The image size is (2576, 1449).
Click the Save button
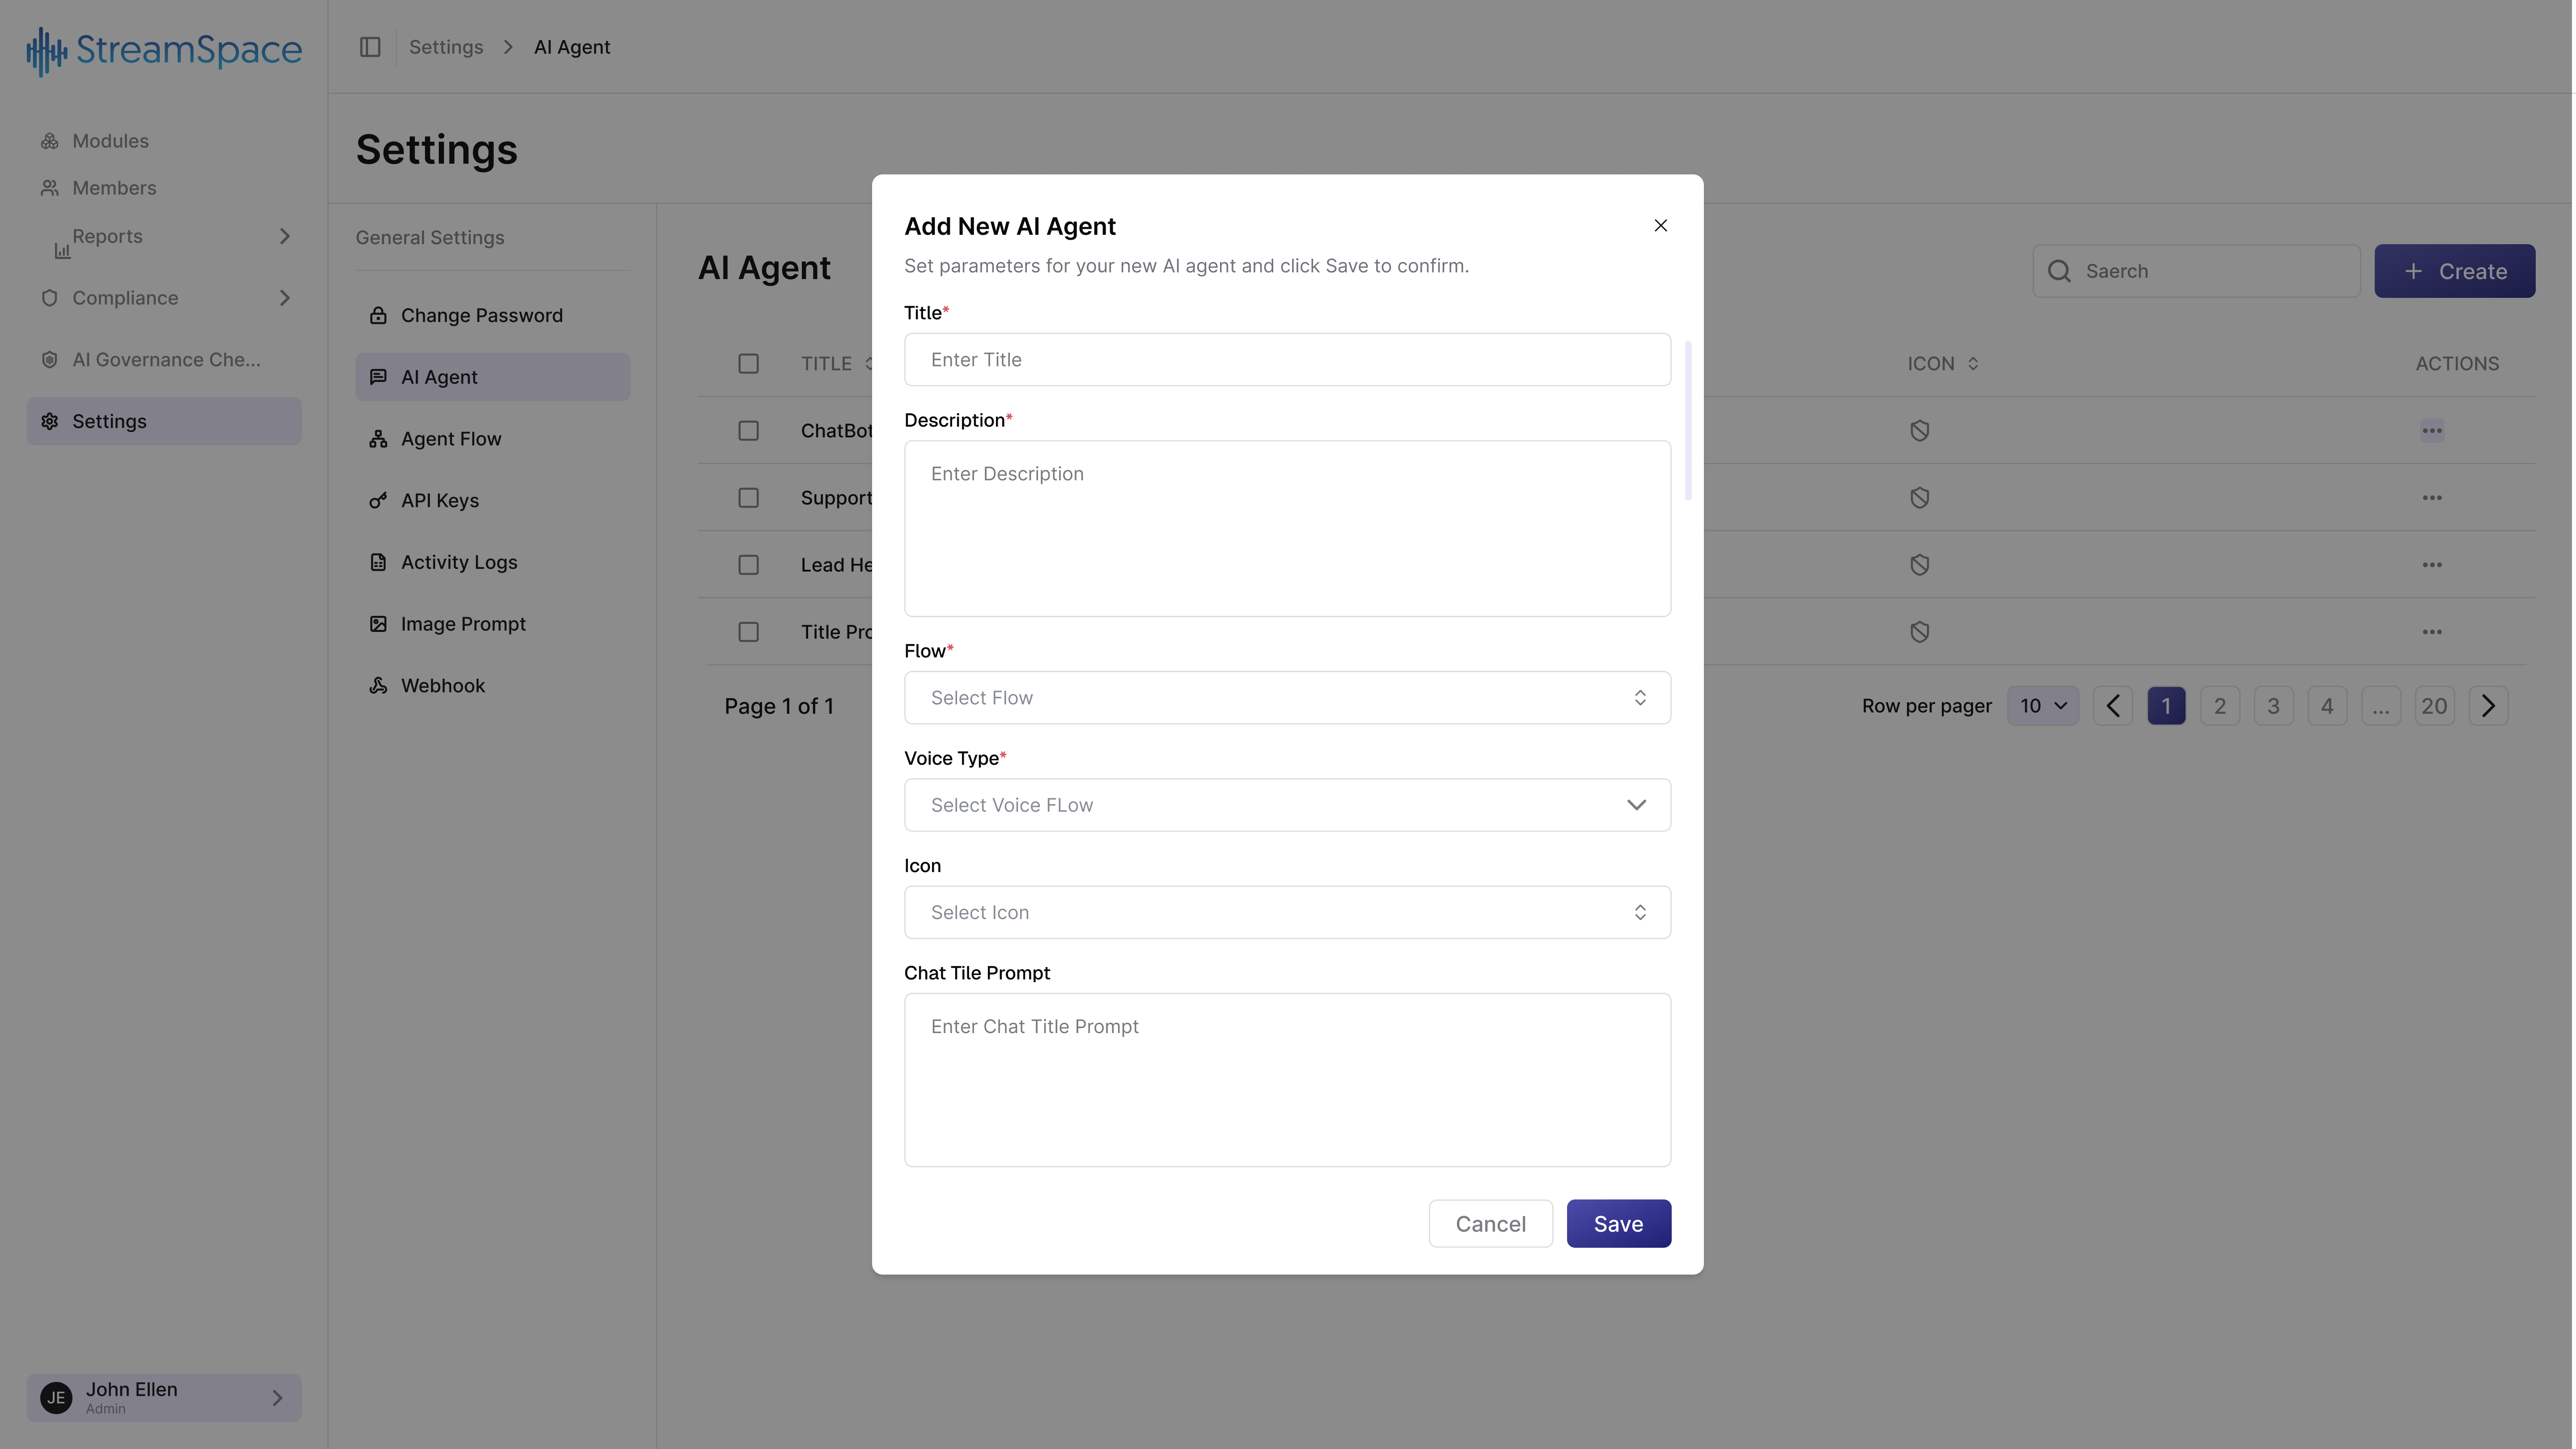click(1618, 1224)
